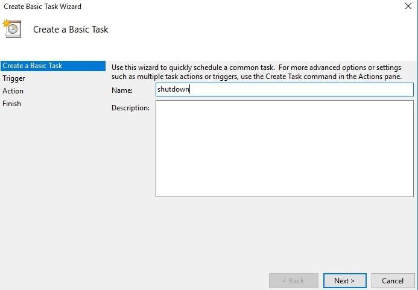418x290 pixels.
Task: Click the large 'Create a Basic Task' heading
Action: click(71, 30)
